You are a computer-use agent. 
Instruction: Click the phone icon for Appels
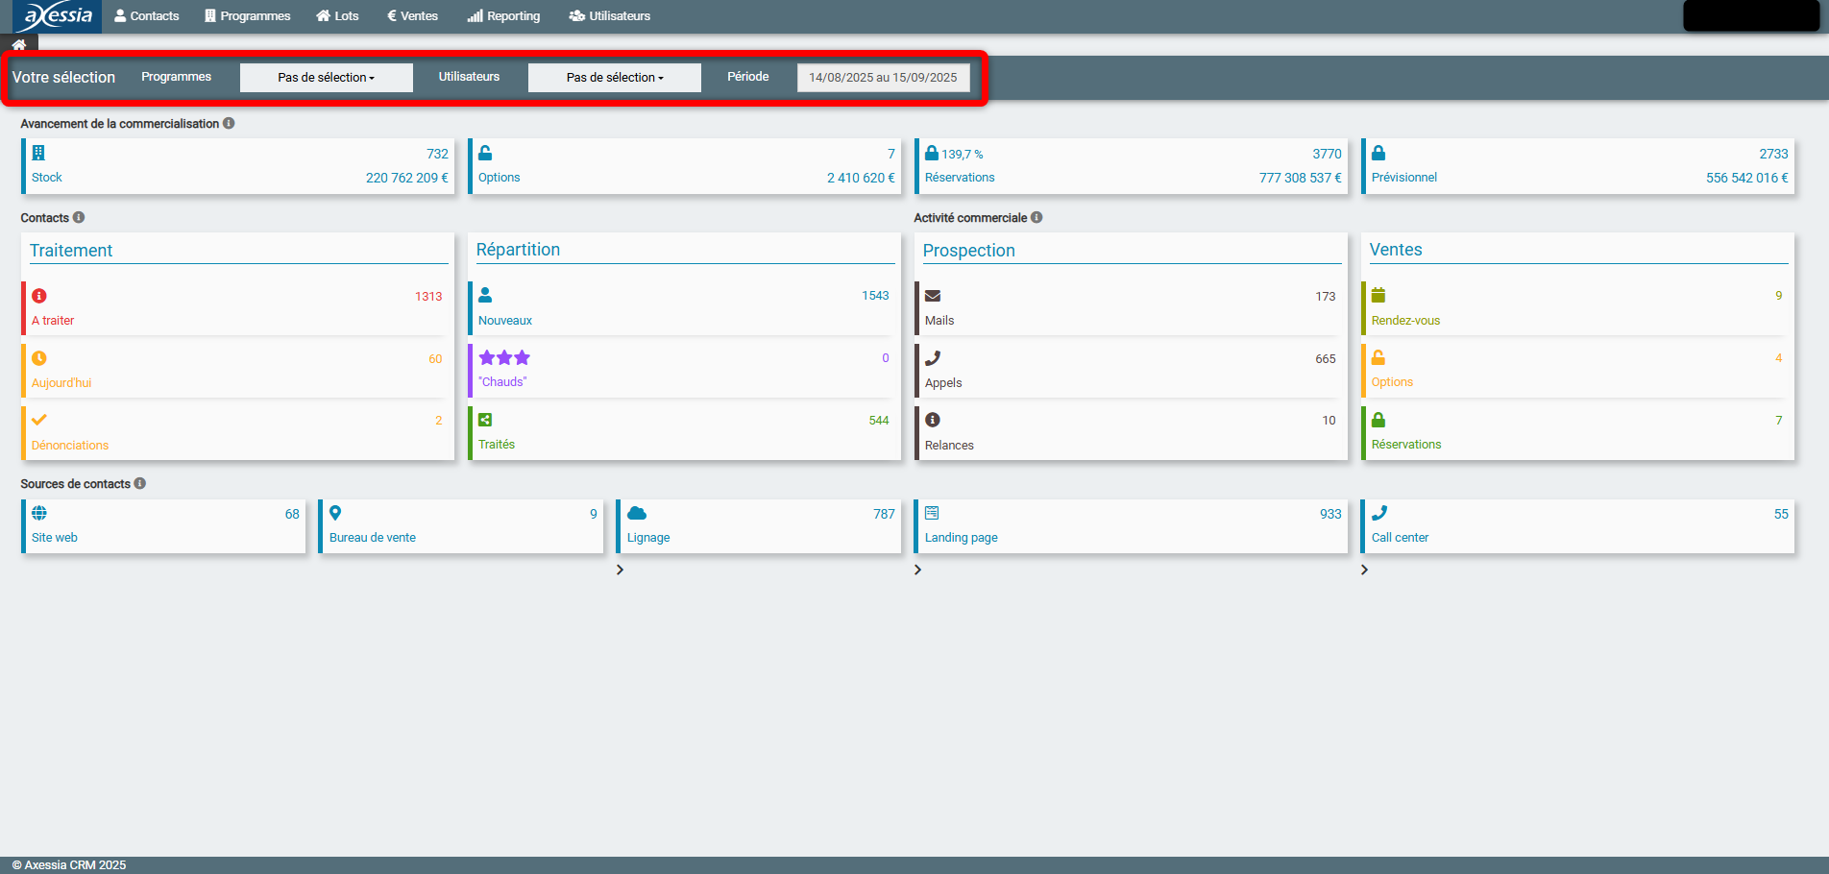coord(932,358)
